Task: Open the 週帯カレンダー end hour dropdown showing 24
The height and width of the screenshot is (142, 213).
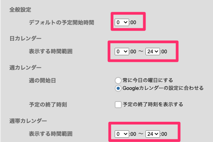Action: (x=153, y=134)
